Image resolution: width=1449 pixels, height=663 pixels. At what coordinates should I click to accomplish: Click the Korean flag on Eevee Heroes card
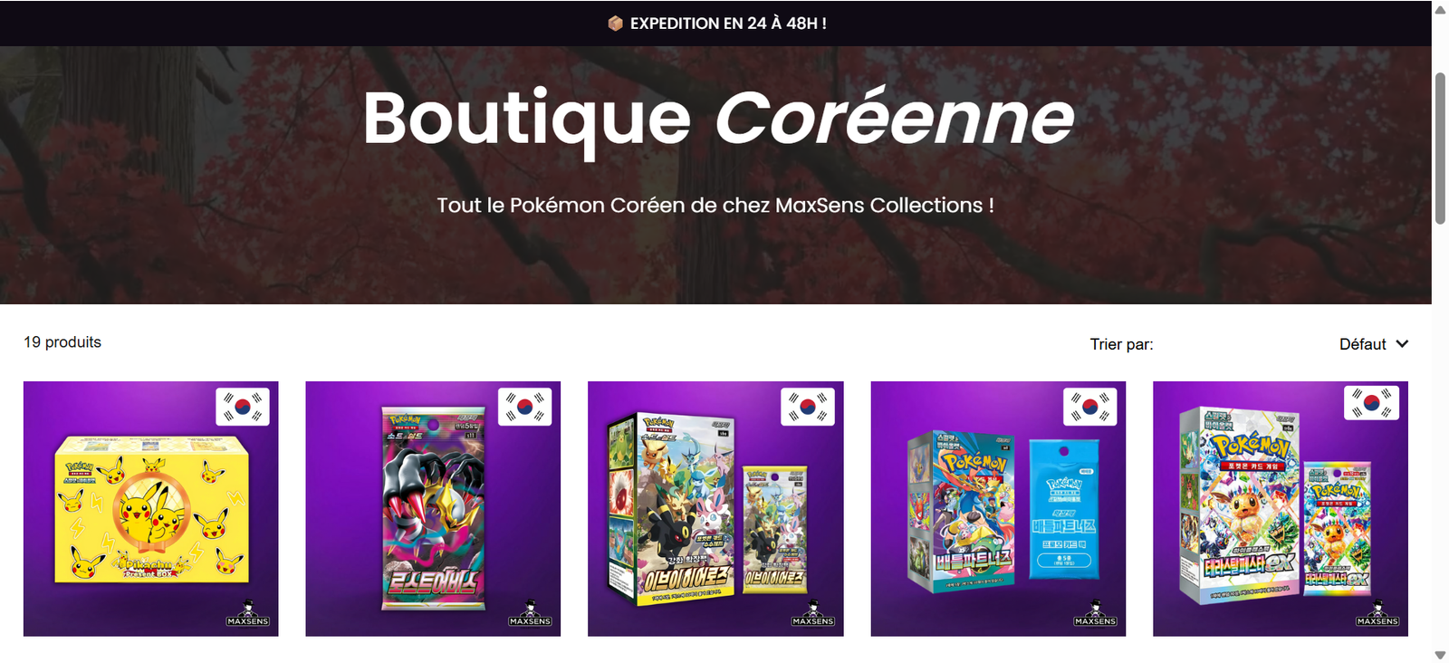point(808,407)
